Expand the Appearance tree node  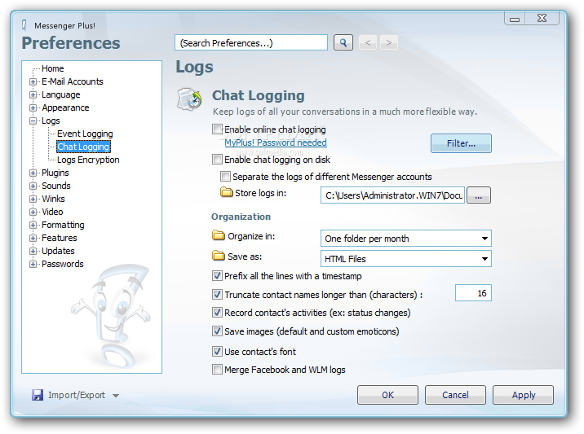pyautogui.click(x=33, y=107)
